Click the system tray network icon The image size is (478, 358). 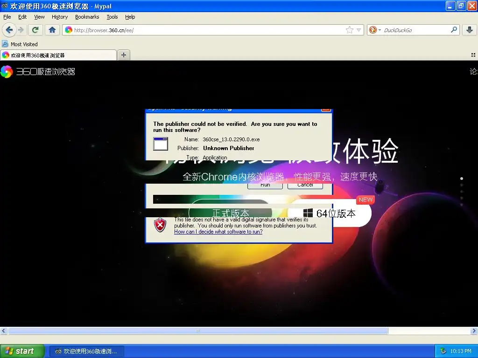[443, 351]
